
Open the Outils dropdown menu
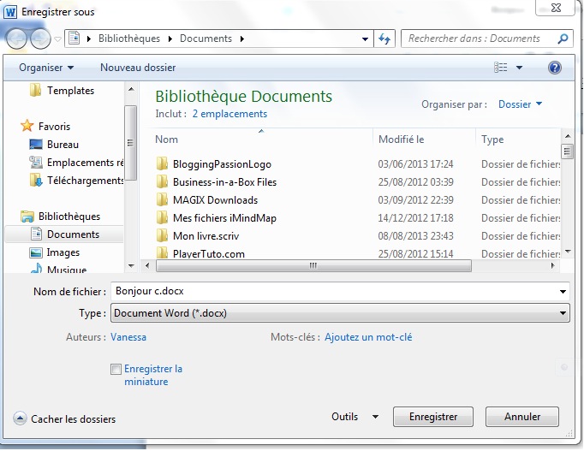[x=354, y=417]
